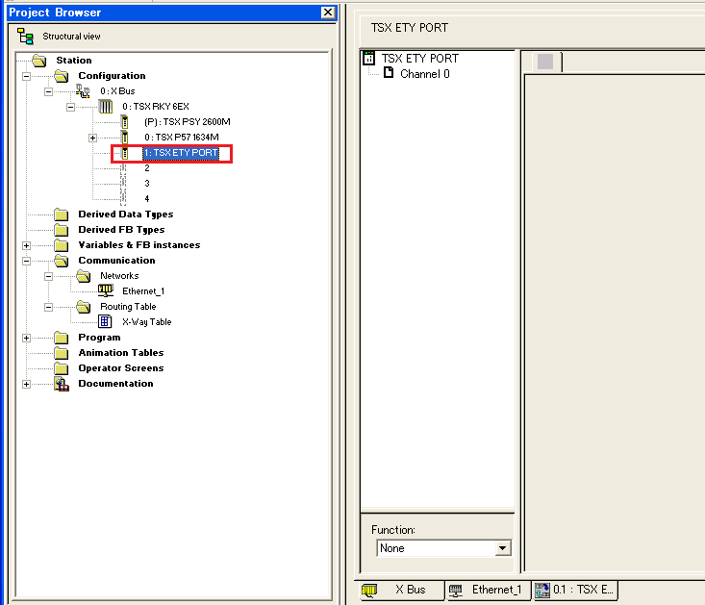The image size is (705, 605).
Task: Select Derived Data Types in tree
Action: [125, 214]
